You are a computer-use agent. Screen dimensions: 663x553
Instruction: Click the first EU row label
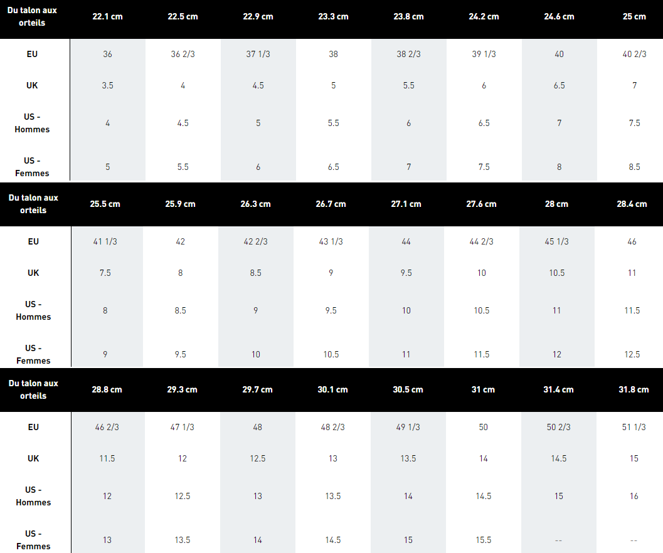tap(32, 54)
